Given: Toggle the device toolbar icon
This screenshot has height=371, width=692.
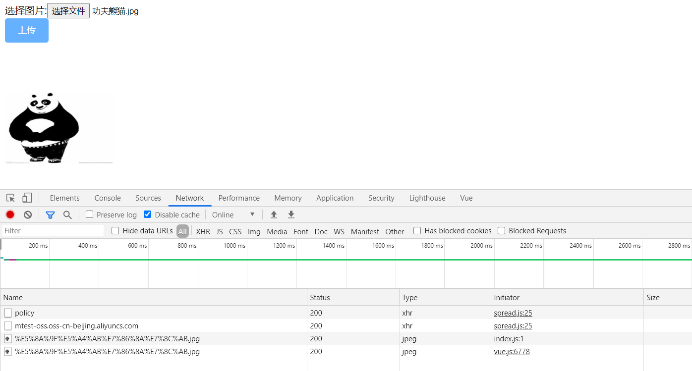Looking at the screenshot, I should tap(27, 198).
